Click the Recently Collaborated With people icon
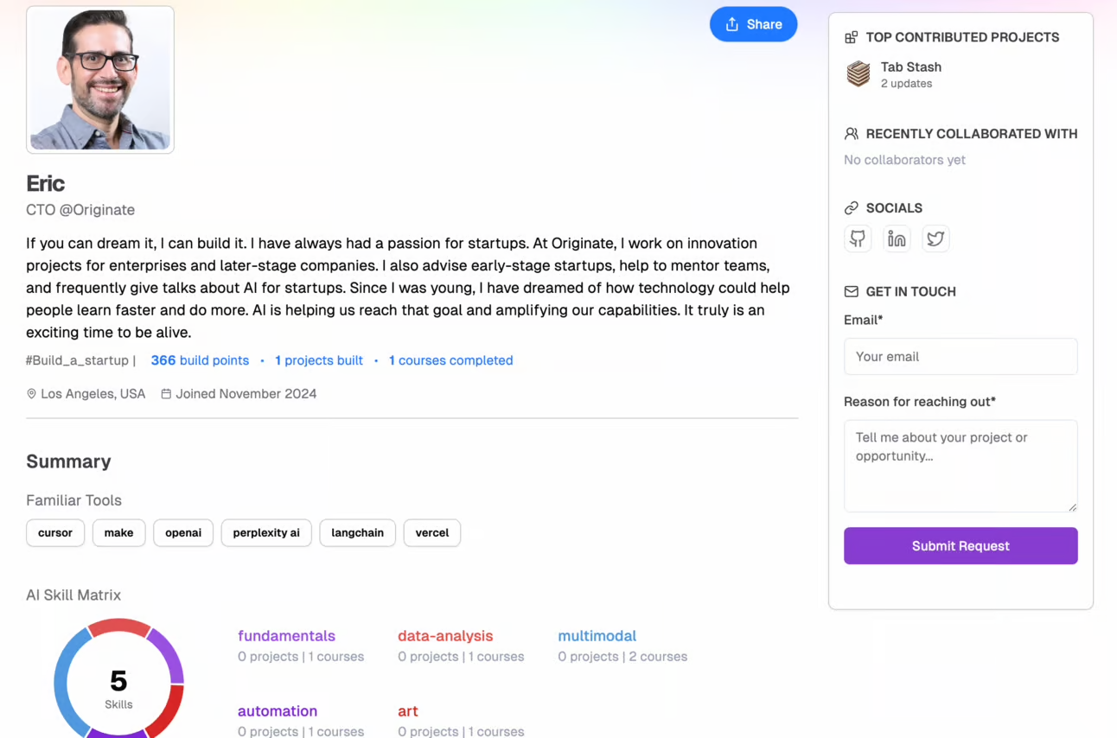This screenshot has width=1117, height=738. [x=851, y=134]
